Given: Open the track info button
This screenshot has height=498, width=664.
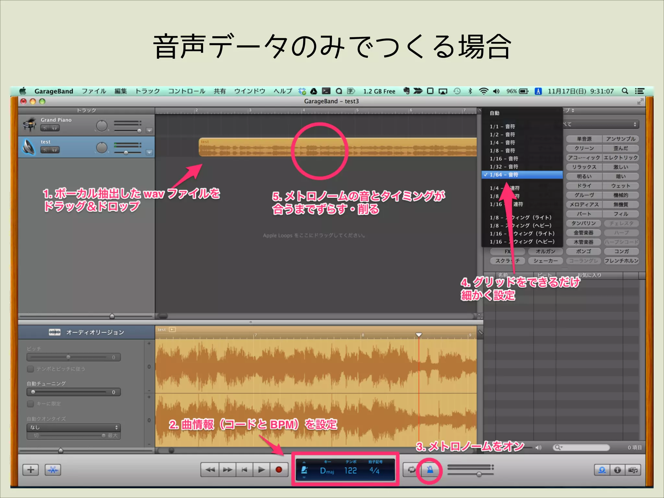Looking at the screenshot, I should [x=618, y=470].
